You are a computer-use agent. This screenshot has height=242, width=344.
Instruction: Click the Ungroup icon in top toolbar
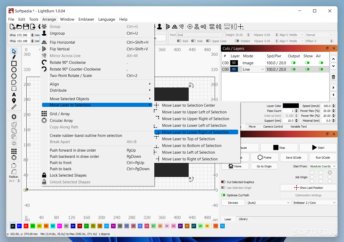[159, 27]
